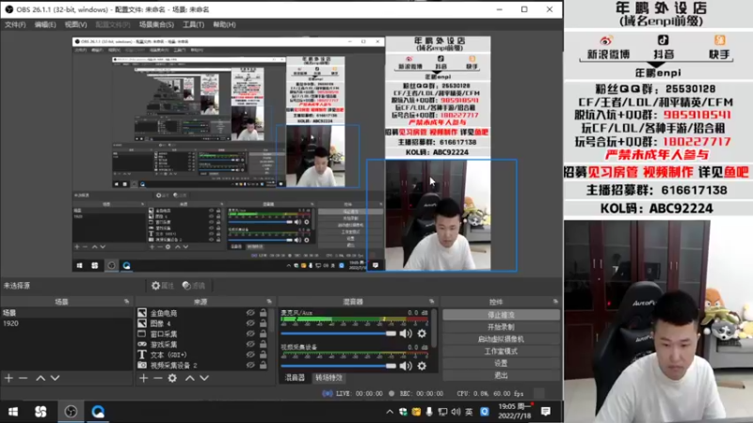The image size is (753, 423).
Task: Move scene down with arrow icon
Action: pos(56,378)
